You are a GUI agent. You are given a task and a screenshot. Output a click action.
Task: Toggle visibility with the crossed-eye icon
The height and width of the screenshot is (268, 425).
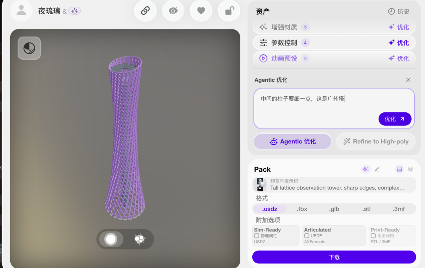pyautogui.click(x=173, y=11)
